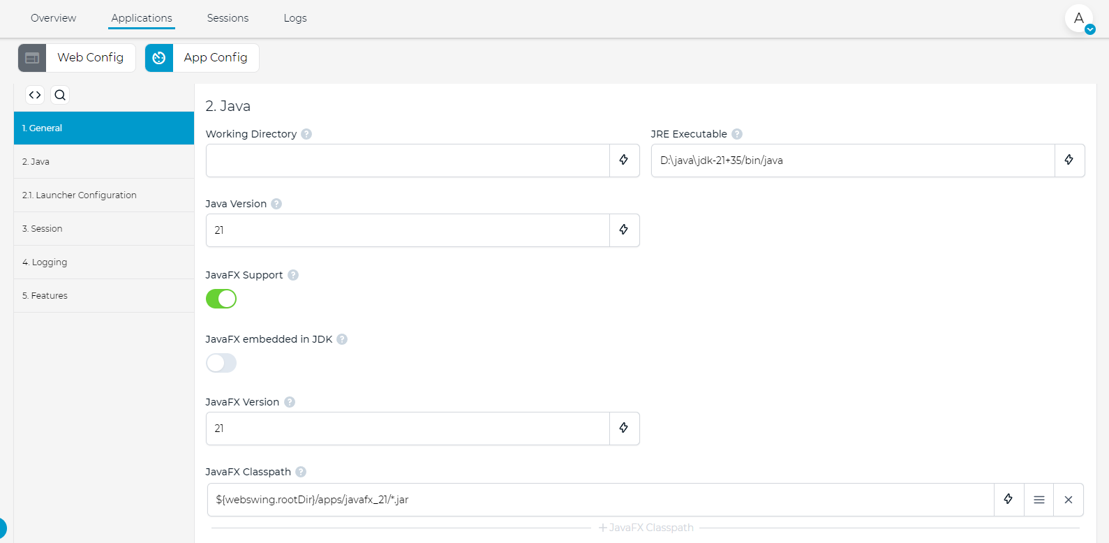Open the search magnifier in sidebar
This screenshot has width=1109, height=543.
point(60,95)
